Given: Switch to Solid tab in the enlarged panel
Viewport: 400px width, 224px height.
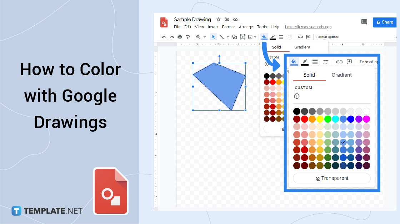Looking at the screenshot, I should pyautogui.click(x=309, y=75).
